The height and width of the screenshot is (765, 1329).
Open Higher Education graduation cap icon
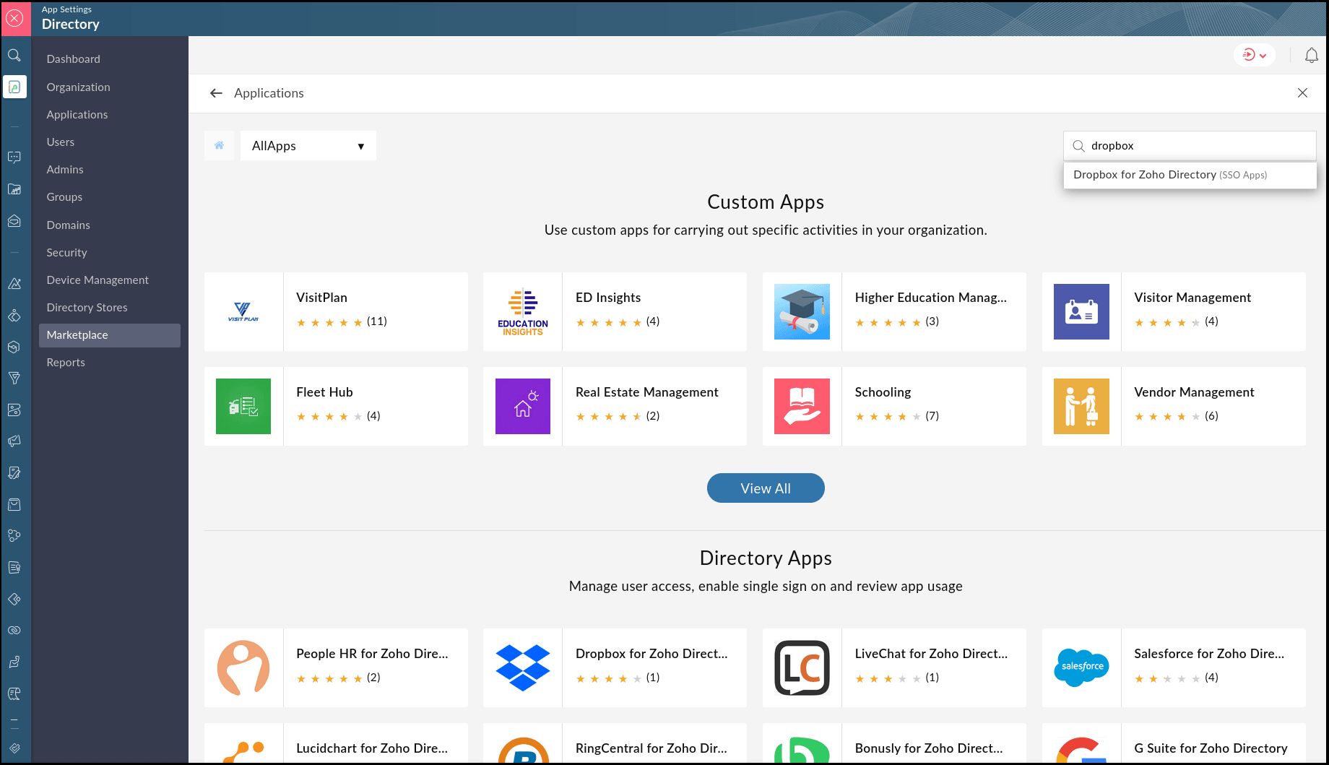(802, 312)
